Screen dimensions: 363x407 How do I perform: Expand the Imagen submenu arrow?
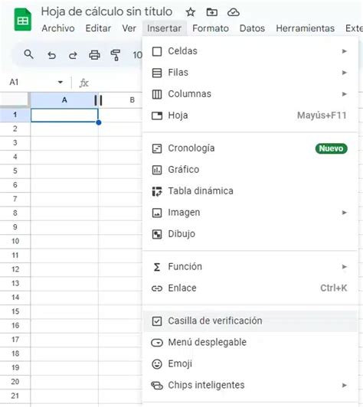click(x=345, y=213)
